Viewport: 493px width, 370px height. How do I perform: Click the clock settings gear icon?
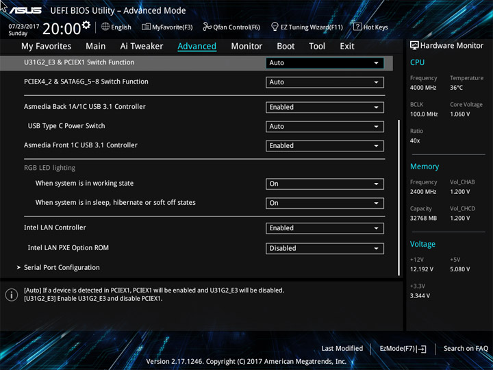pyautogui.click(x=86, y=25)
